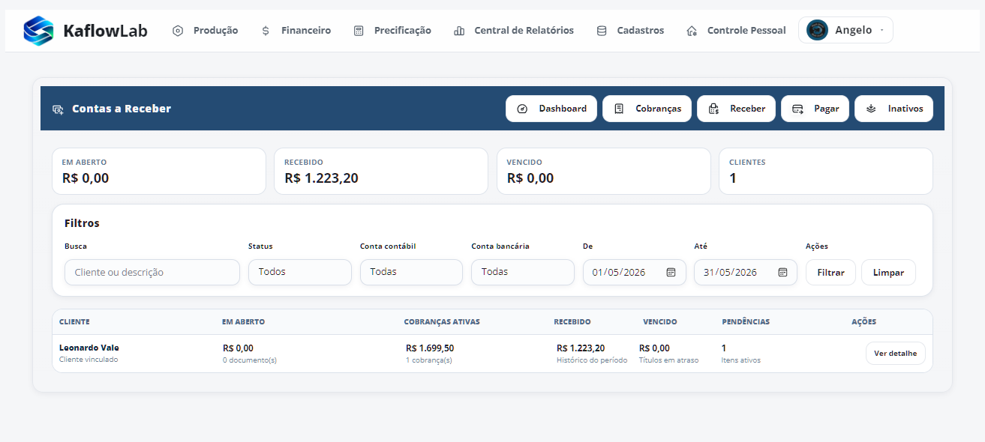The width and height of the screenshot is (985, 442).
Task: Click the Dashboard button
Action: [x=551, y=109]
